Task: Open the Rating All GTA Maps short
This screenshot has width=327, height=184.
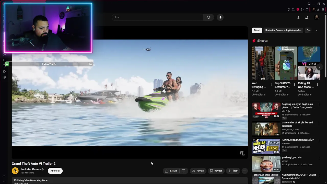Action: coord(309,63)
